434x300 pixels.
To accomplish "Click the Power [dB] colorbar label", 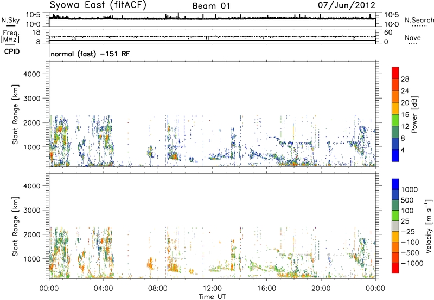I will pyautogui.click(x=414, y=114).
